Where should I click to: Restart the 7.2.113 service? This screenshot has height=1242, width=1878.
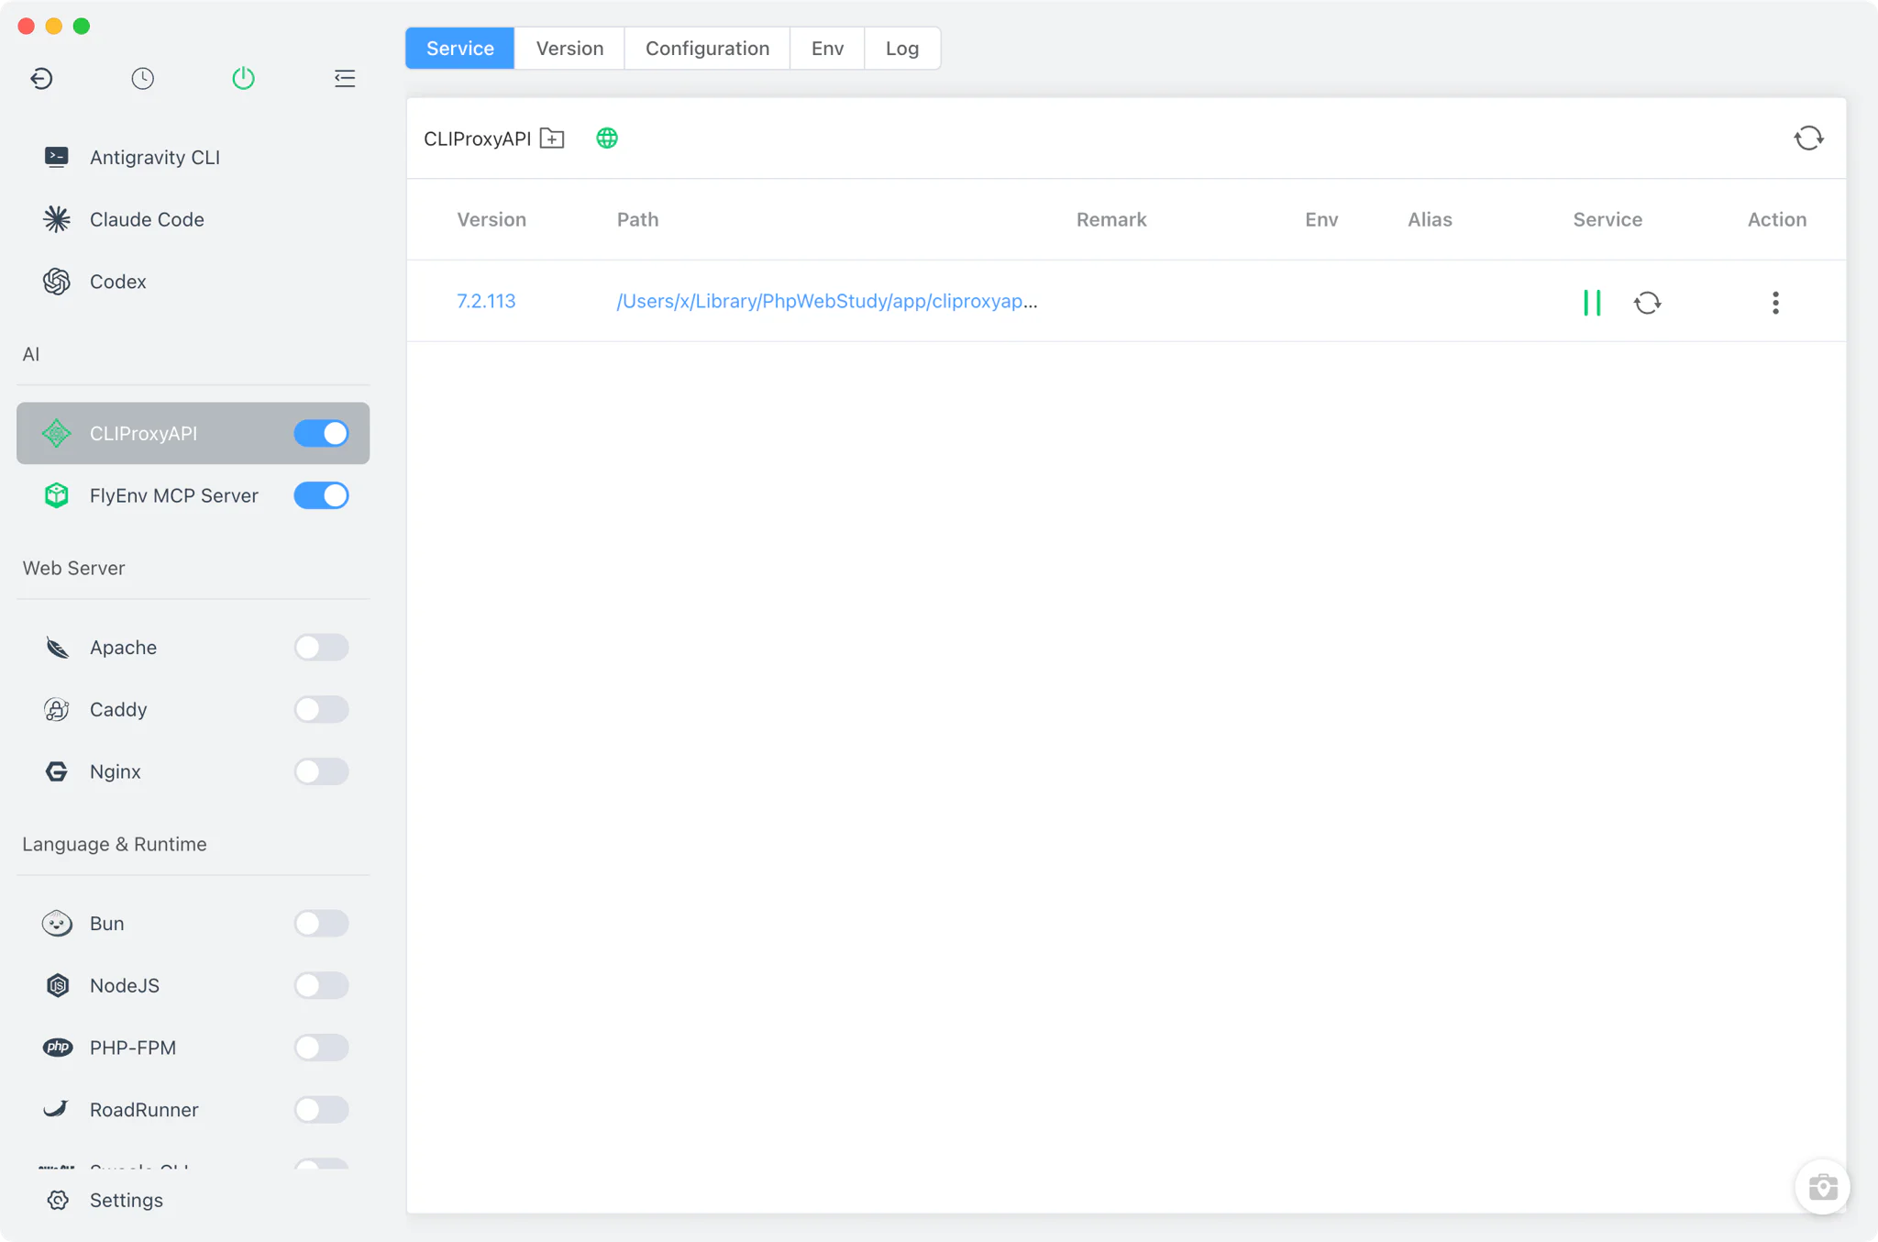click(x=1648, y=303)
